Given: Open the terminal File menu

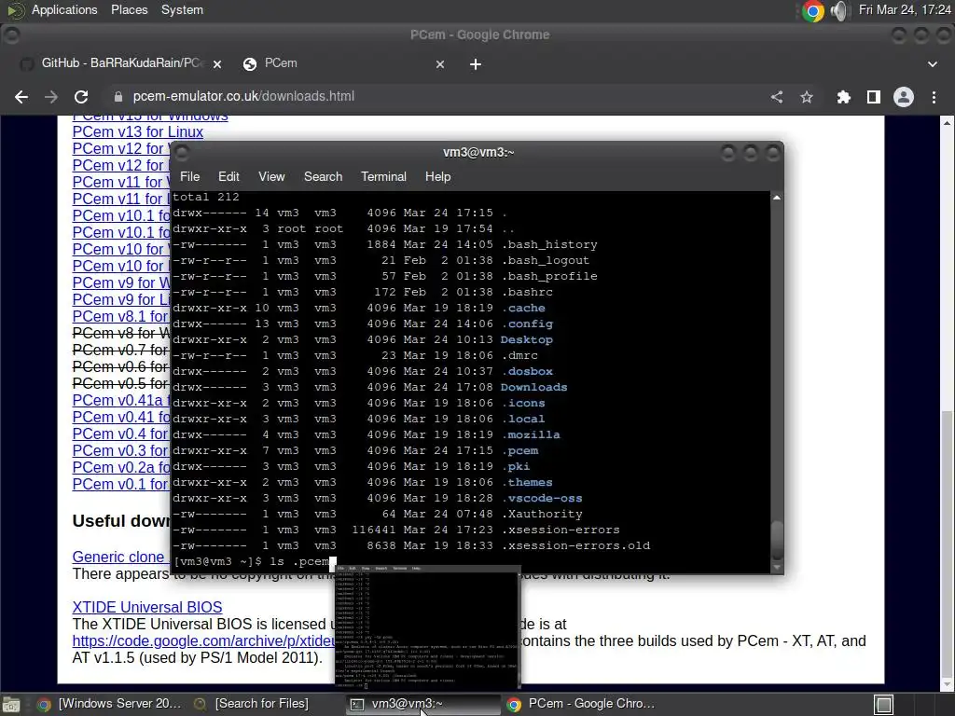Looking at the screenshot, I should coord(189,176).
